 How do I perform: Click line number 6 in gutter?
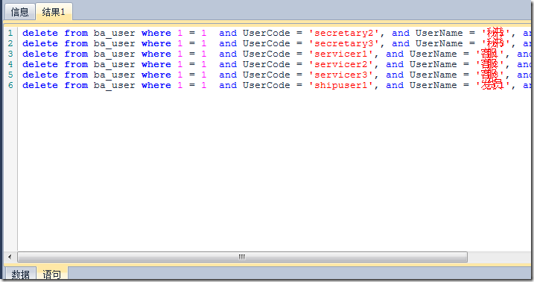coord(10,85)
